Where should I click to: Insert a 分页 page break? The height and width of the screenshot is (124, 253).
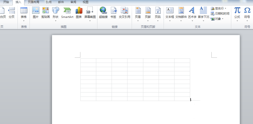[12, 13]
